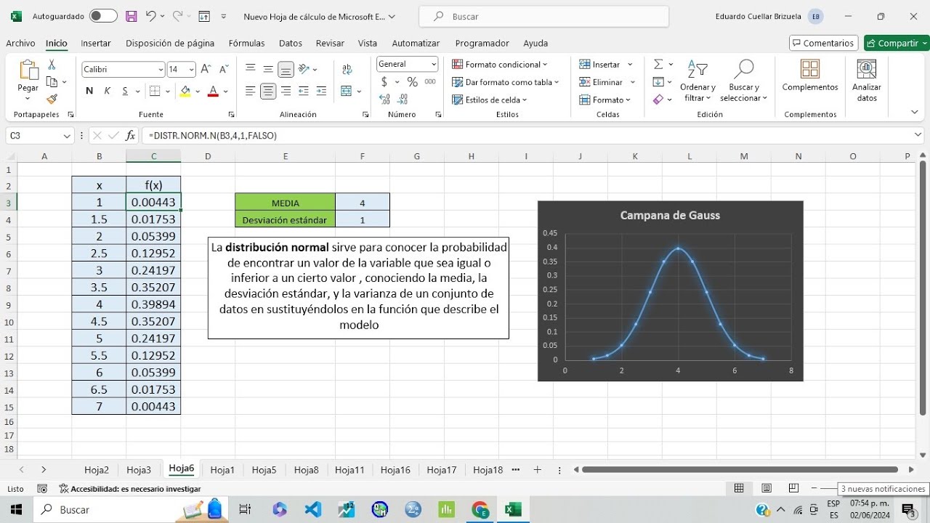Click the Buscar search box in title bar

[544, 16]
